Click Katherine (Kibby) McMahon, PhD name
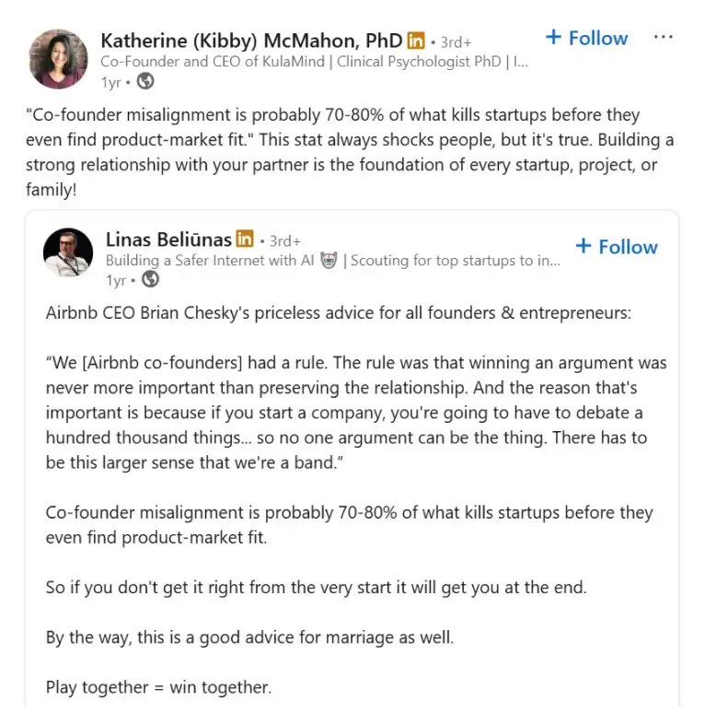This screenshot has height=724, width=705. [251, 41]
